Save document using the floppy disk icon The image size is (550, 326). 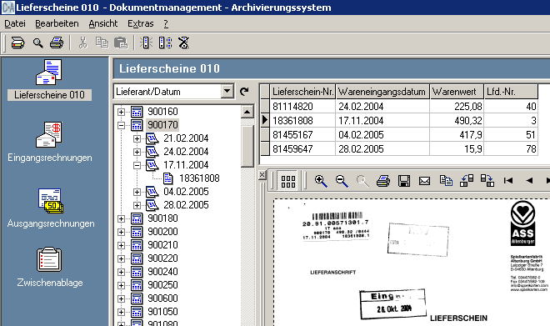(404, 181)
